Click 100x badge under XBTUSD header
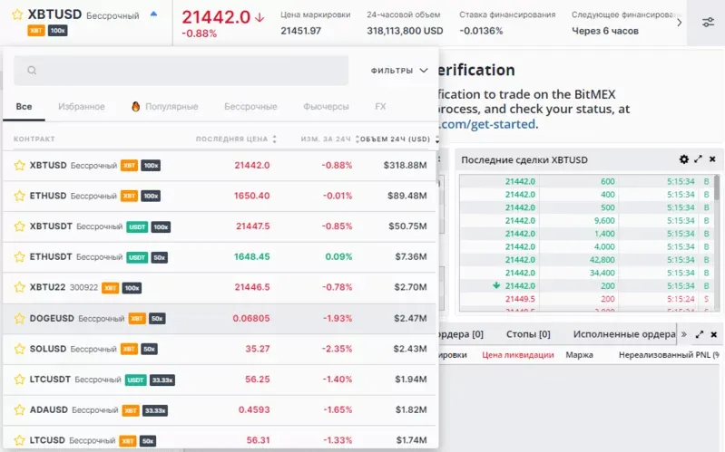Image resolution: width=725 pixels, height=452 pixels. click(x=58, y=31)
